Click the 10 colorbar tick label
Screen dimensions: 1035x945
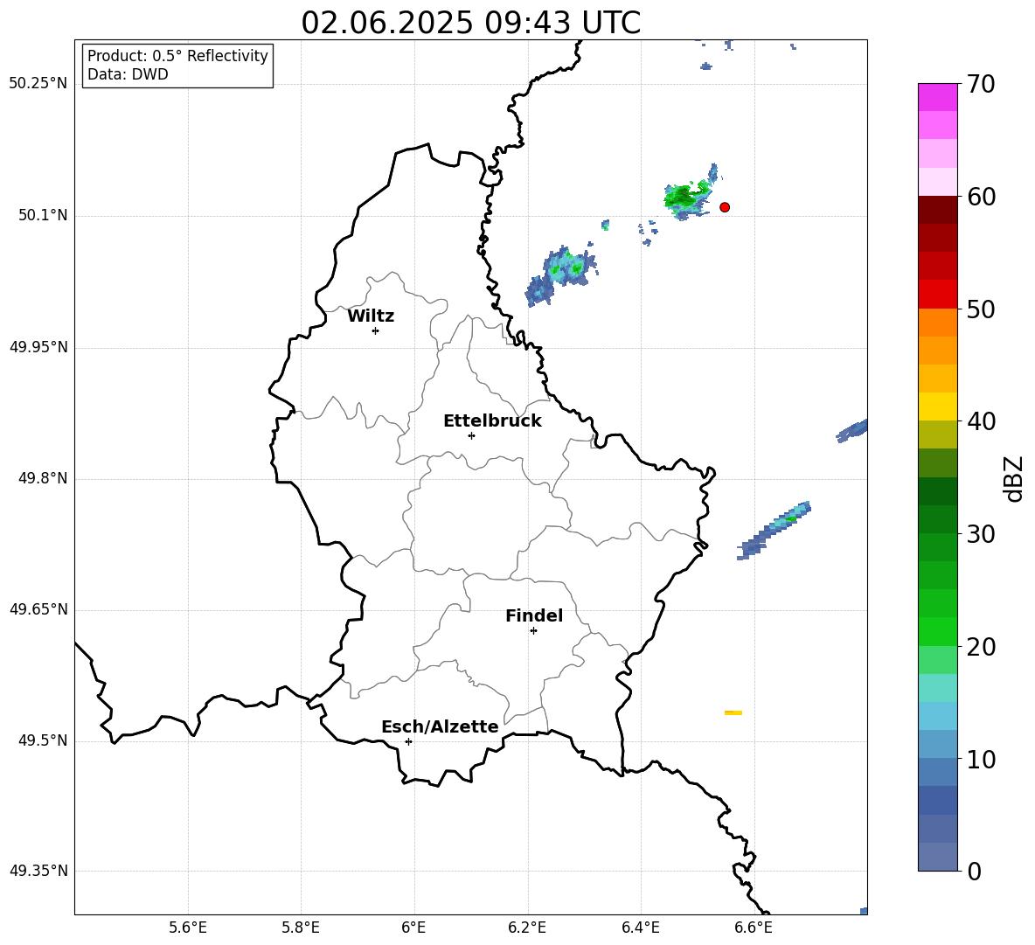pyautogui.click(x=981, y=760)
